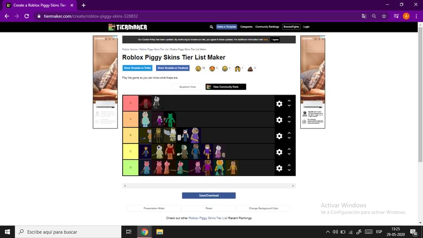Move the C tier row down with its down chevron
Image resolution: width=423 pixels, height=238 pixels.
coord(289,154)
